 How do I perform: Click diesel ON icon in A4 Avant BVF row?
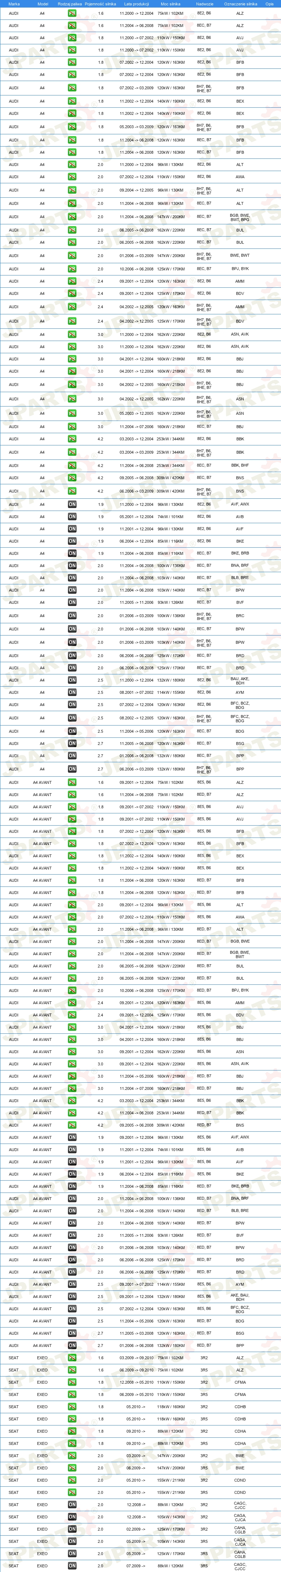pos(72,1235)
